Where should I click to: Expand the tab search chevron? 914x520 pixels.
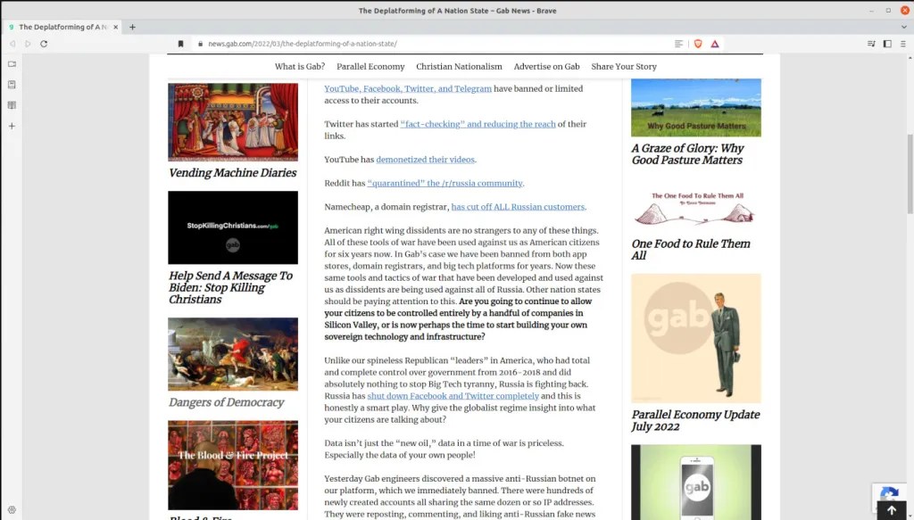click(903, 27)
